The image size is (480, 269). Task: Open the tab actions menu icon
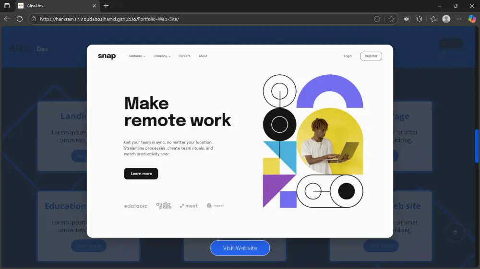(x=7, y=5)
